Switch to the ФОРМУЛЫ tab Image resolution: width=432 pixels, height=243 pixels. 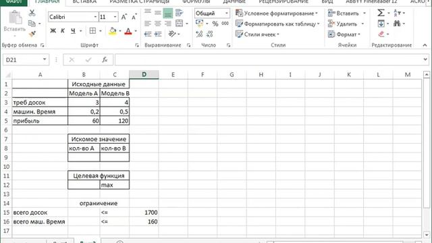tap(196, 1)
